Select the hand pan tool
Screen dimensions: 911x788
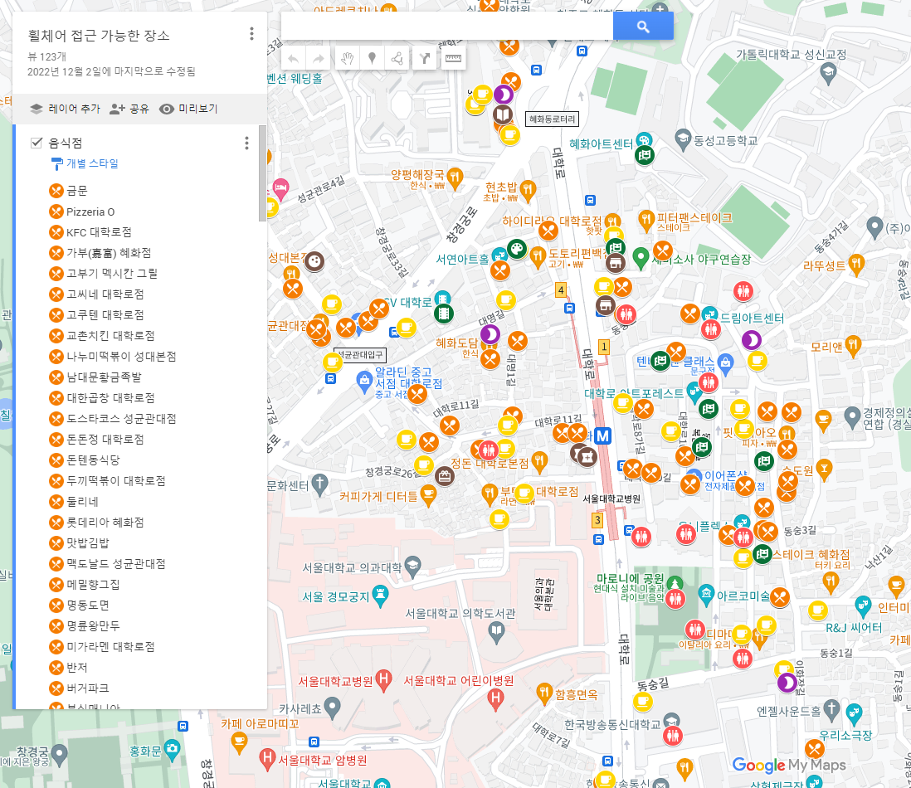348,58
